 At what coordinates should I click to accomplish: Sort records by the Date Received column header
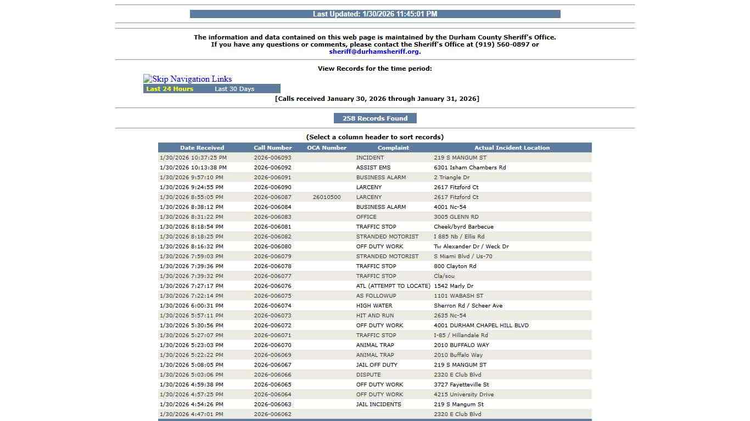tap(202, 147)
